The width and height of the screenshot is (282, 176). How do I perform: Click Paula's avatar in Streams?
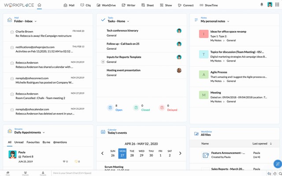[x=12, y=154]
